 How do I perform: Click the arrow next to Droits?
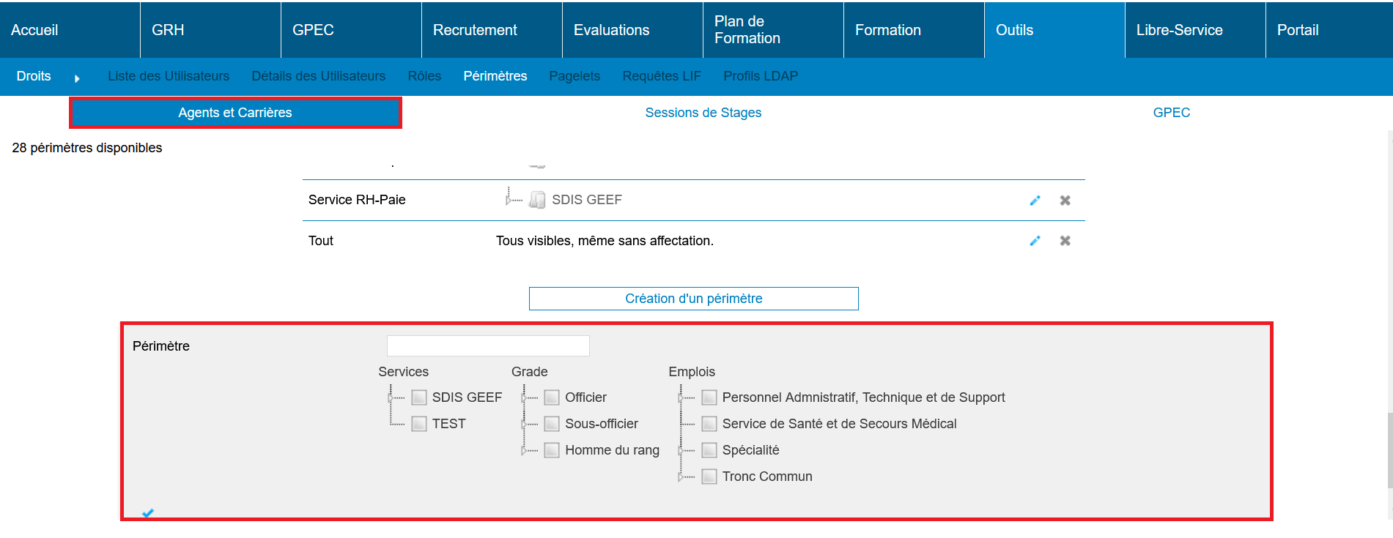point(77,78)
